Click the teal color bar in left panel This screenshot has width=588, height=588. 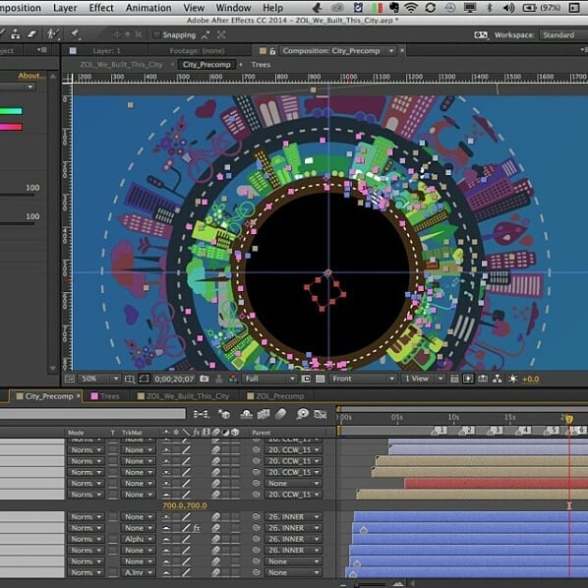(11, 111)
